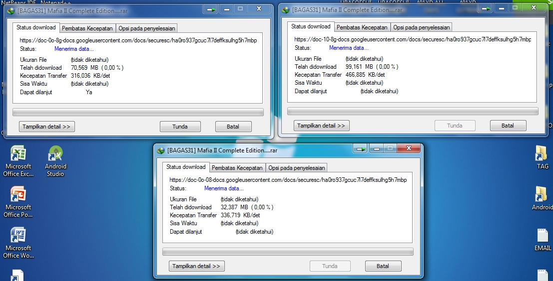Switch to the Pembatas Kecepatan tab in the bottom window
Image resolution: width=553 pixels, height=281 pixels.
(x=237, y=168)
